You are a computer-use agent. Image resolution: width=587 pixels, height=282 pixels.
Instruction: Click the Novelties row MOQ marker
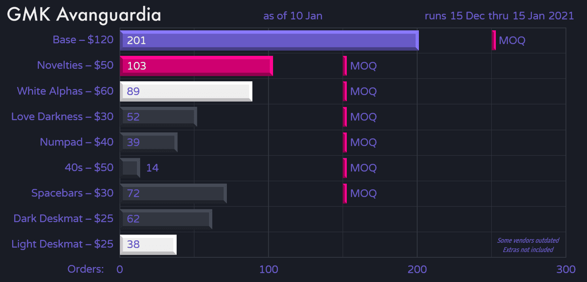pos(345,66)
